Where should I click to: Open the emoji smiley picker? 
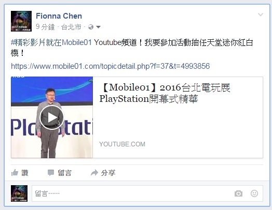[254, 193]
